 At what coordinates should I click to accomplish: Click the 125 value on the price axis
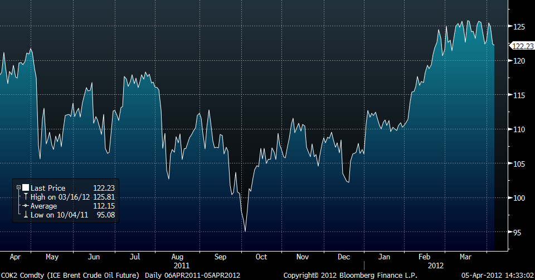(x=519, y=27)
